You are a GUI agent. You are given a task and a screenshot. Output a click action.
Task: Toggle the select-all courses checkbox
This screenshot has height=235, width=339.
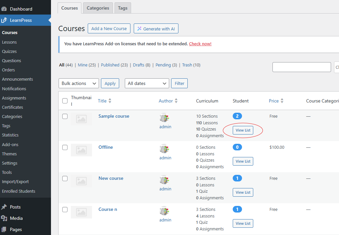click(65, 101)
